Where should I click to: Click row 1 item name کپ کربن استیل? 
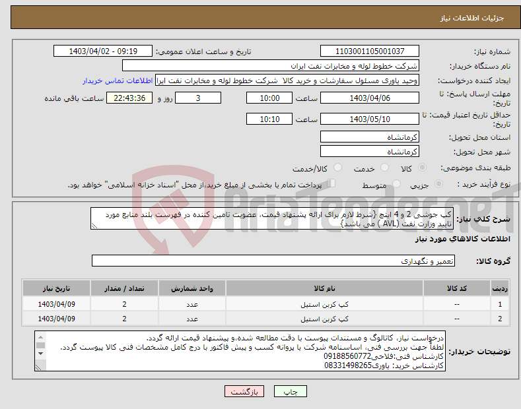tap(324, 304)
